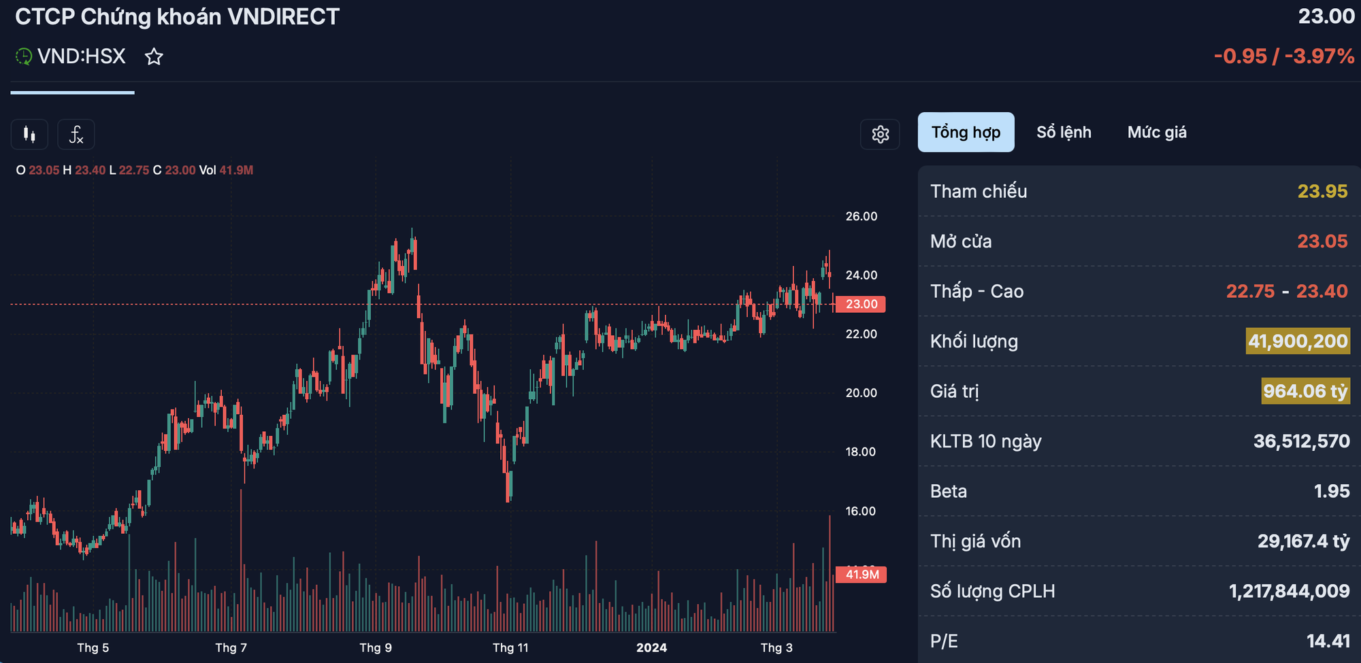Click the green clock icon beside VND:HSX
Screen dimensions: 1361x663
click(x=24, y=56)
